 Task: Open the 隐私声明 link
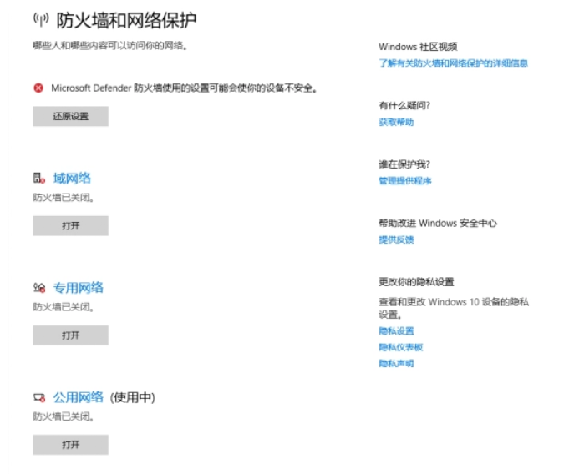(396, 363)
